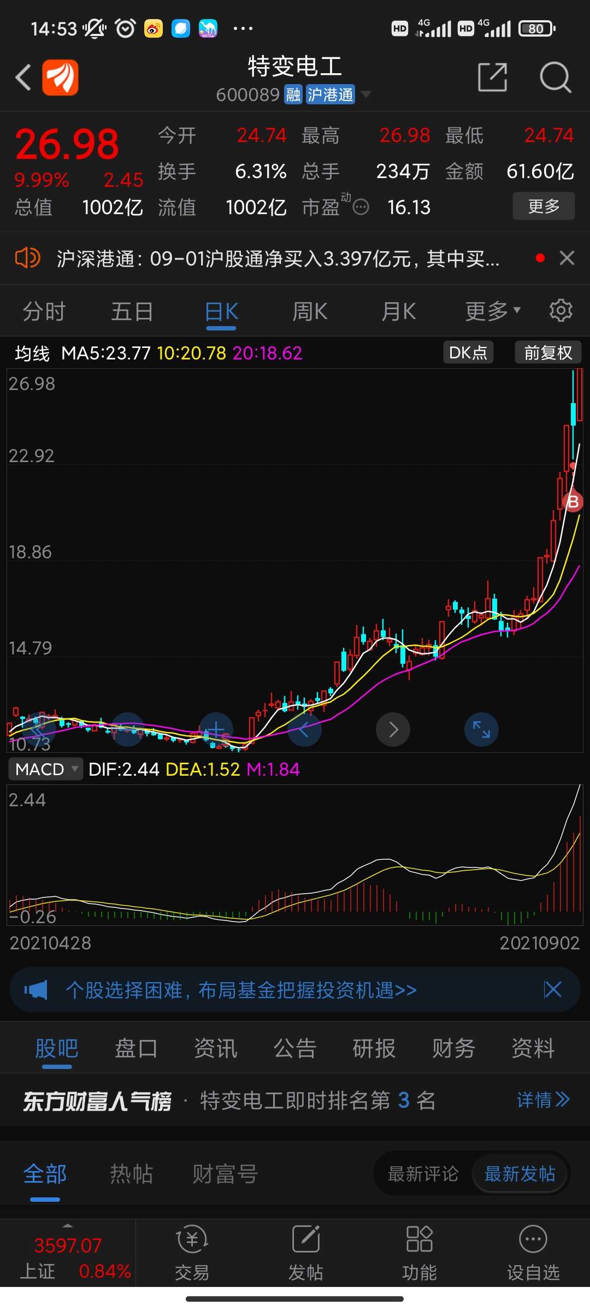Open 设自选 watchlist settings
The width and height of the screenshot is (590, 1311).
click(x=533, y=1253)
